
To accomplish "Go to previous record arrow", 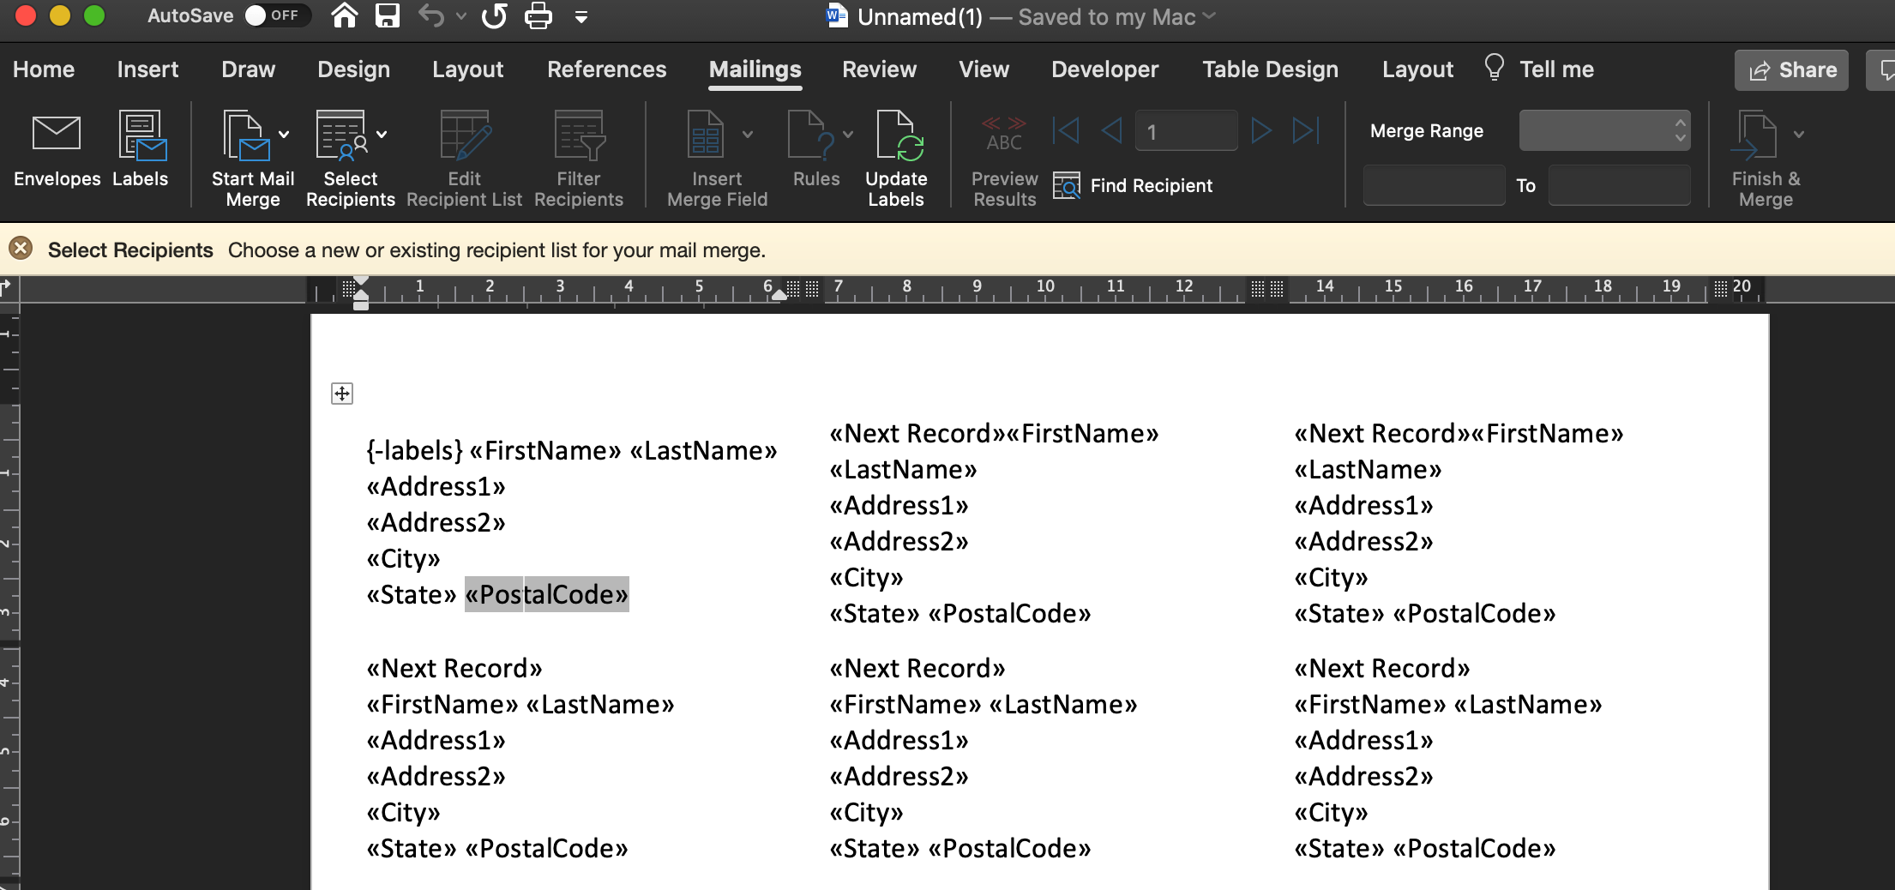I will point(1111,130).
